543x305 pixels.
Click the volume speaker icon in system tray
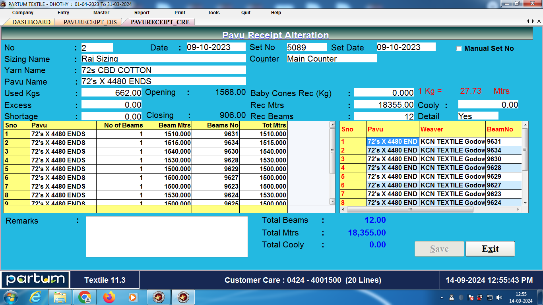[500, 297]
